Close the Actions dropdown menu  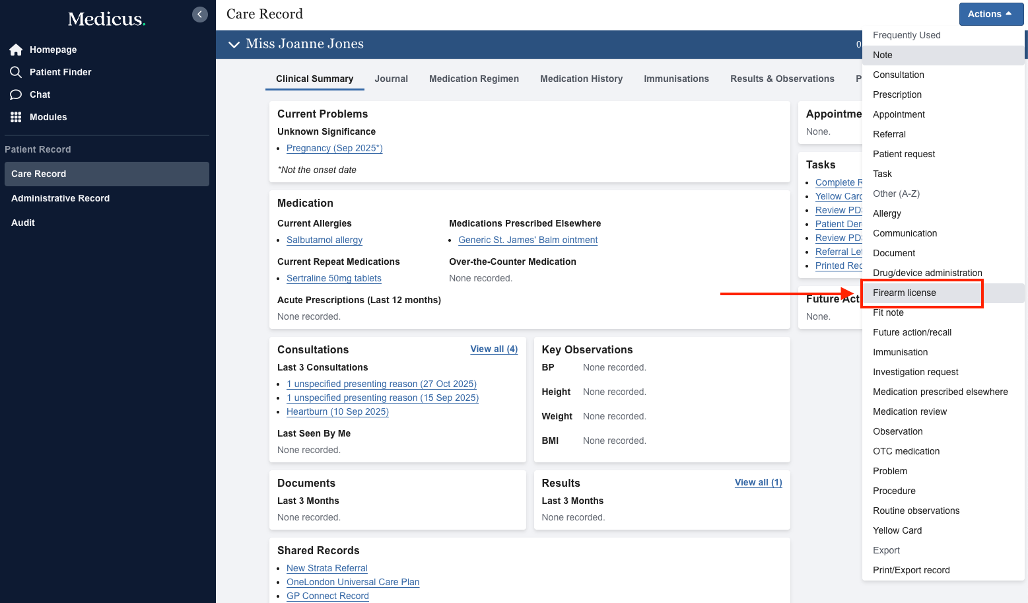click(x=990, y=14)
